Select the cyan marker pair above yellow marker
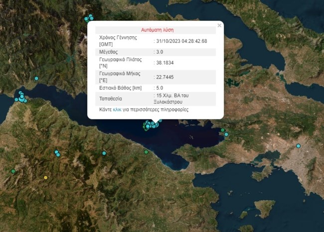 point(57,153)
